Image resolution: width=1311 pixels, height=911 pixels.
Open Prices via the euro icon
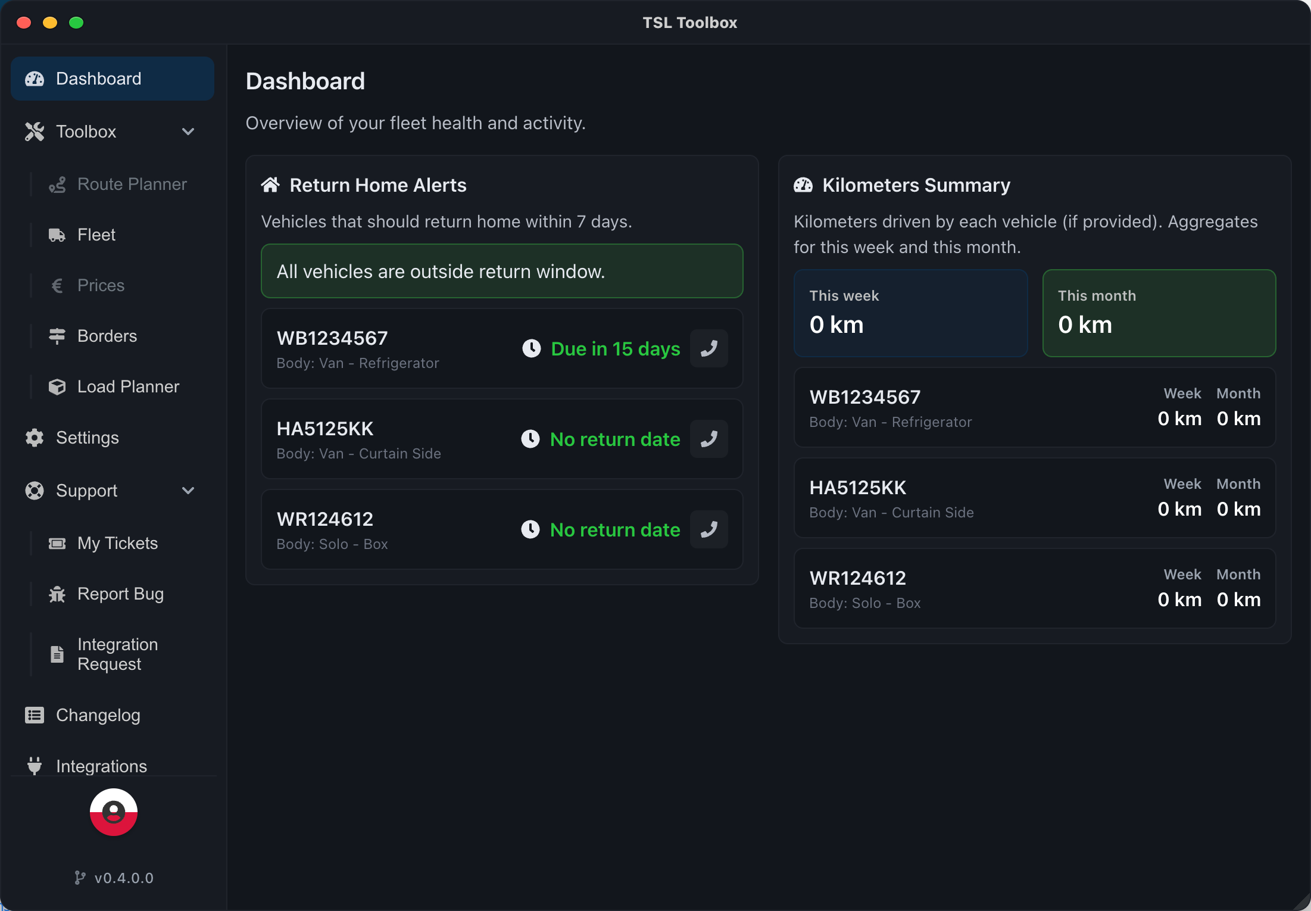[x=57, y=285]
